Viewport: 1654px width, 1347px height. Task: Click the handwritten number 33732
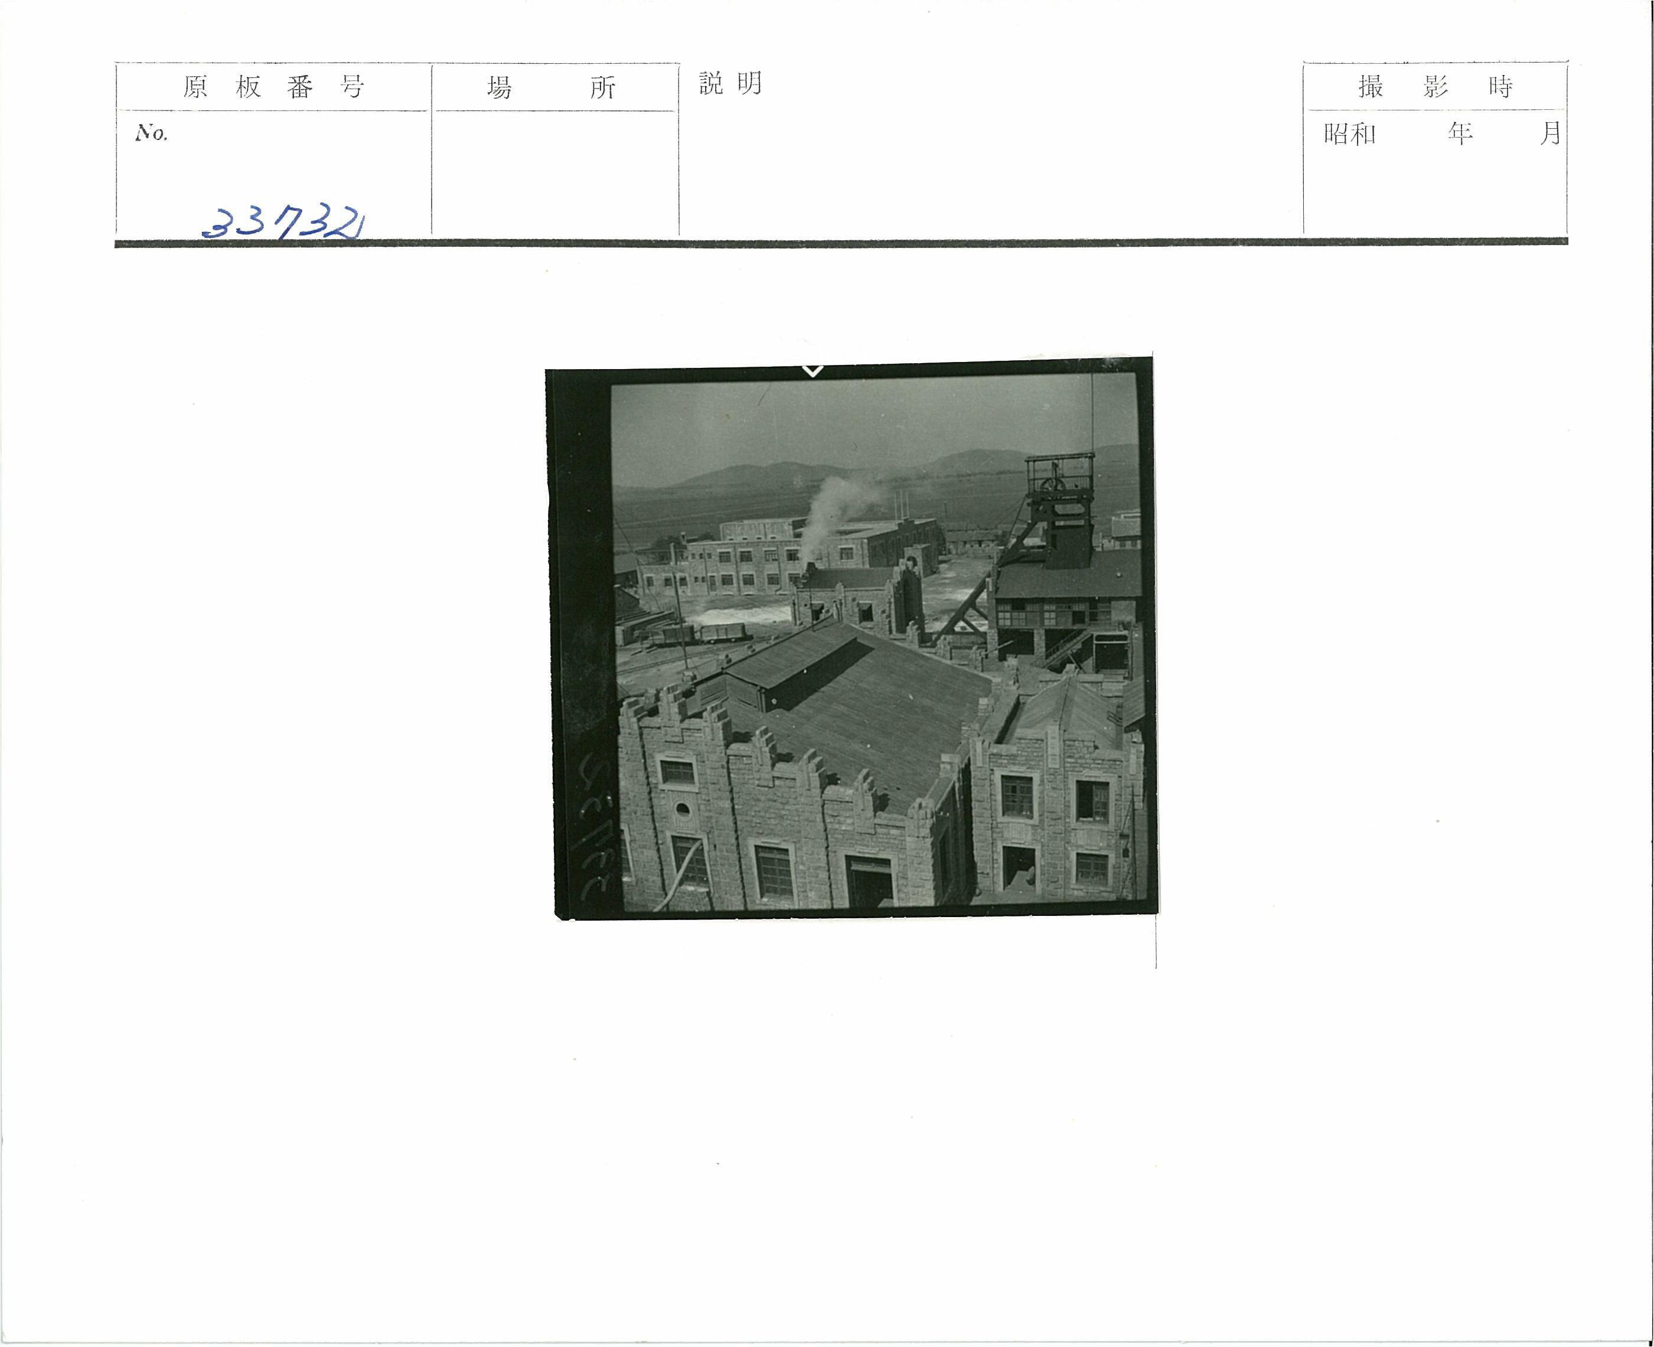point(284,223)
